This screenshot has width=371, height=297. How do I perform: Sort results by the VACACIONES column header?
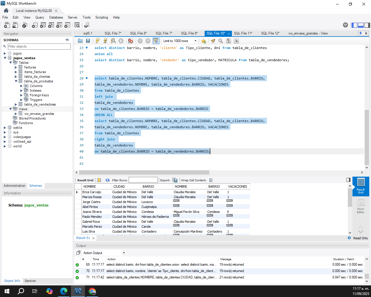click(x=238, y=186)
